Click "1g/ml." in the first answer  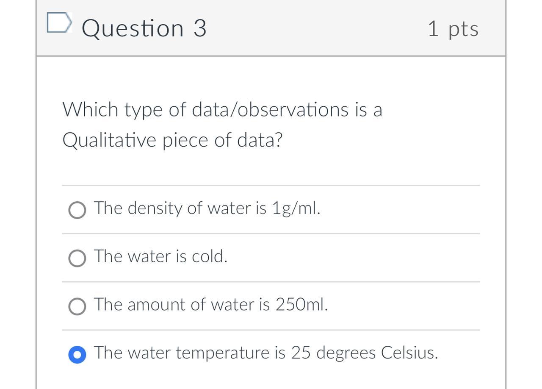pyautogui.click(x=296, y=208)
